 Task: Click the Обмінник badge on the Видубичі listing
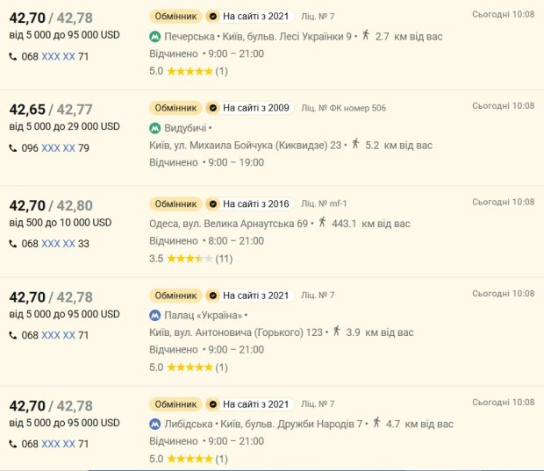coord(175,108)
